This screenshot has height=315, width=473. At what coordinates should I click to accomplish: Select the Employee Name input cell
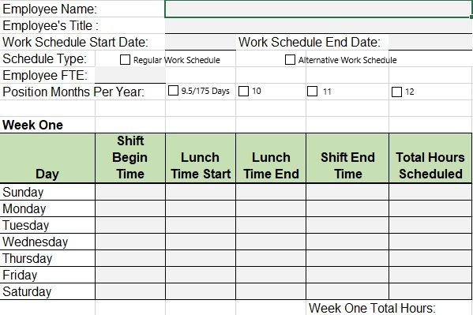[x=318, y=9]
